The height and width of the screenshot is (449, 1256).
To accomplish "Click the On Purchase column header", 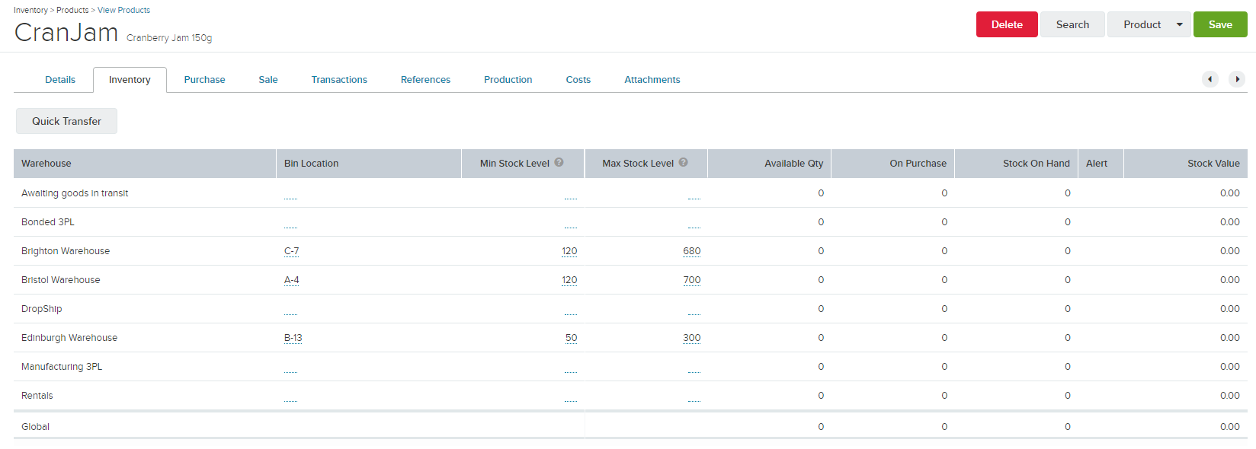I will 893,164.
